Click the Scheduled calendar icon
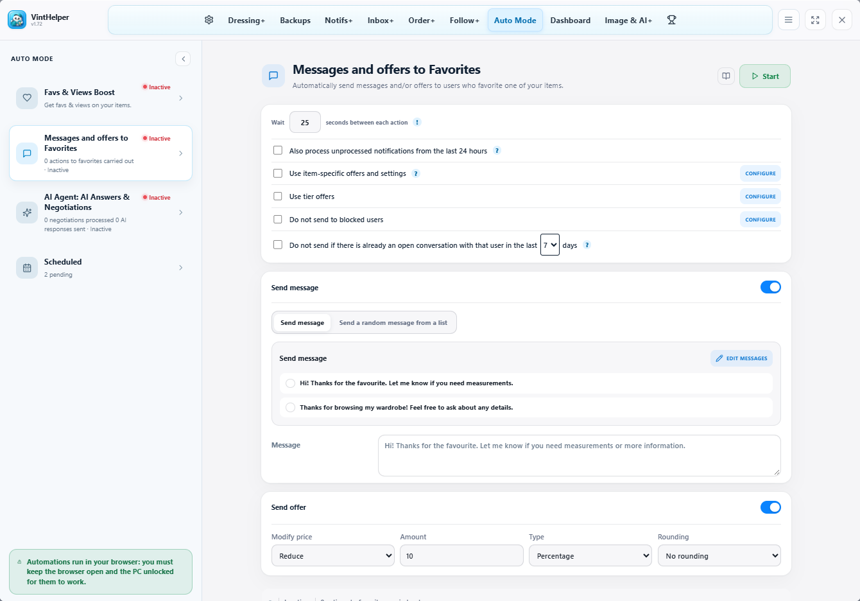 tap(27, 268)
